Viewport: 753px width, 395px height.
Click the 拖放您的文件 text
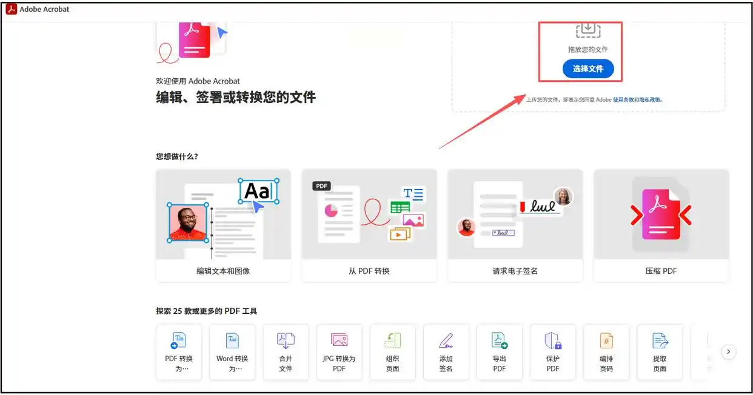(588, 50)
